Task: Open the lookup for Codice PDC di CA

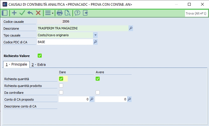Action: tap(96, 42)
